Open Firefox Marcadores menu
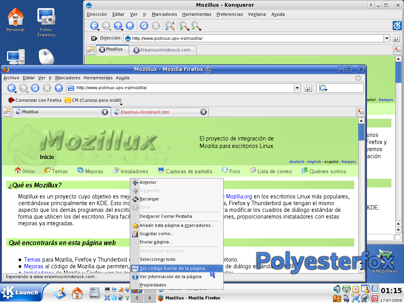Viewport: 404px width, 303px height. coord(68,78)
